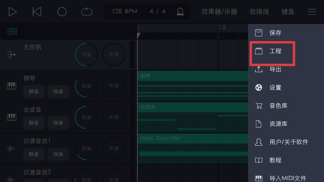Open the hamburger menu icon
The width and height of the screenshot is (324, 182).
coord(312,12)
